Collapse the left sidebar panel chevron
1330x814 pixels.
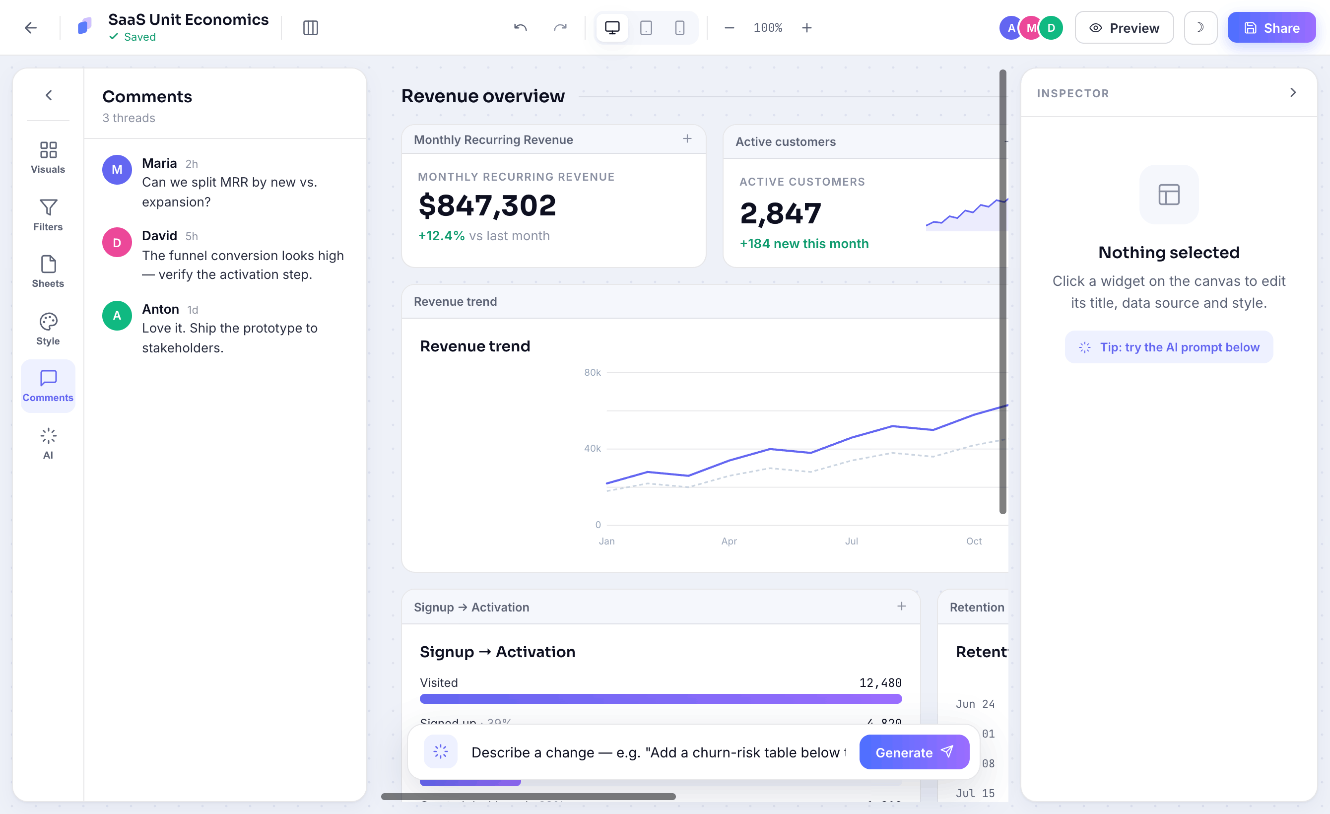[49, 95]
